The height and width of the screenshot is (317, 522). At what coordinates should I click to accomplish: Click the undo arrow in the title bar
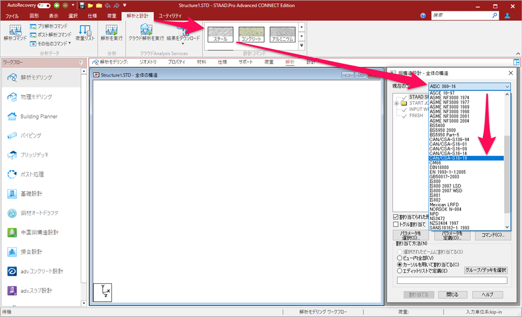(x=108, y=5)
